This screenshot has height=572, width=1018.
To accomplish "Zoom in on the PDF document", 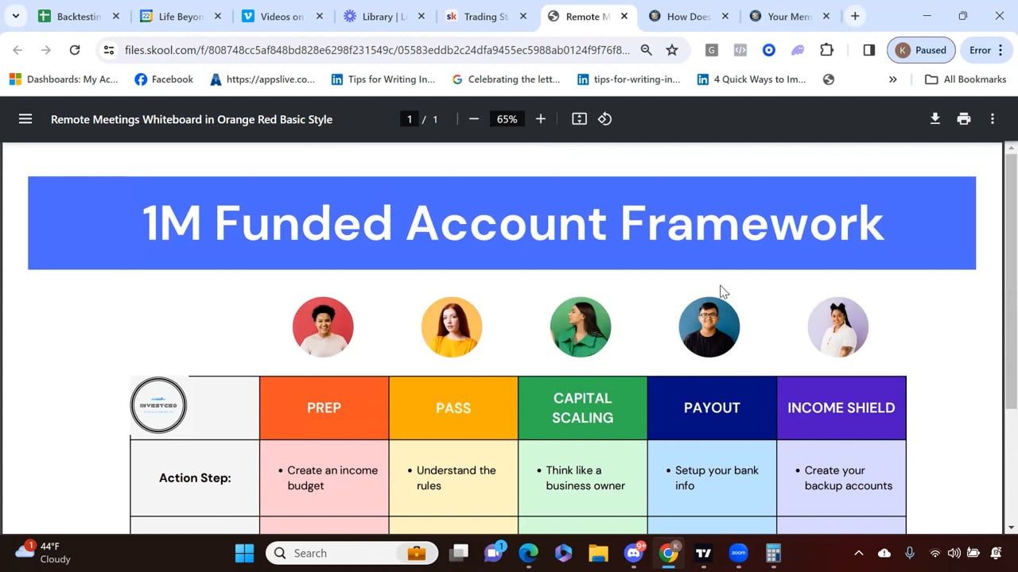I will point(540,119).
